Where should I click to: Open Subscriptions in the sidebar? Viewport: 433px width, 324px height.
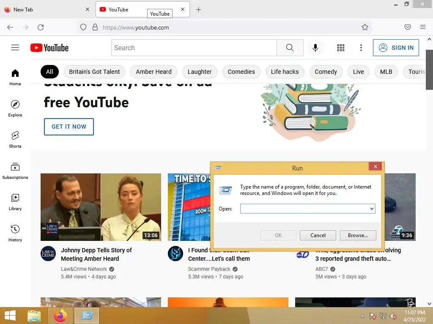click(x=15, y=171)
